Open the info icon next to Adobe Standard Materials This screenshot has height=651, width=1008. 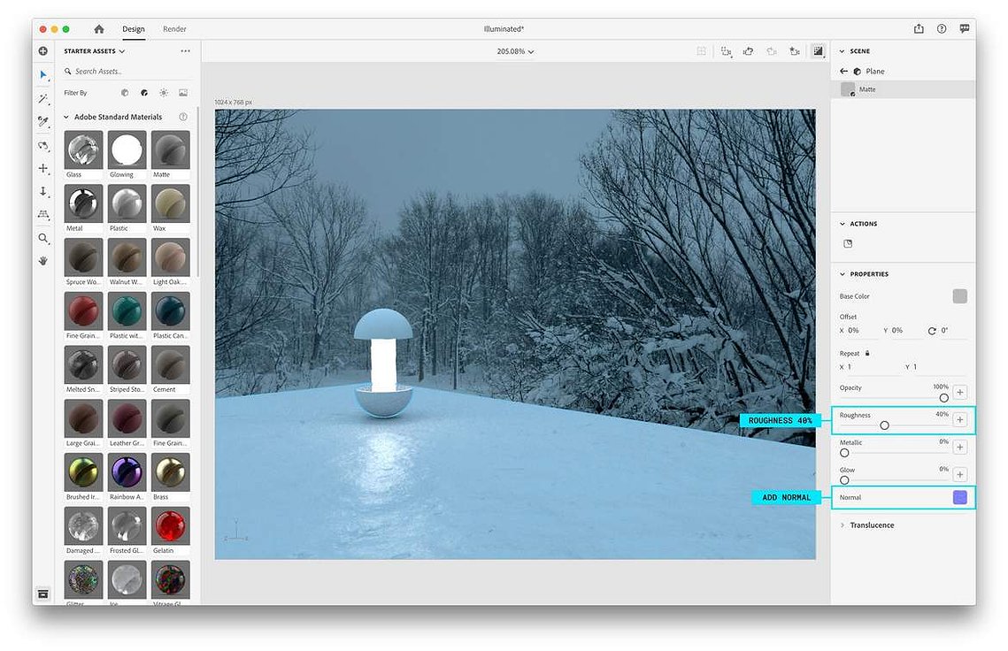coord(183,117)
